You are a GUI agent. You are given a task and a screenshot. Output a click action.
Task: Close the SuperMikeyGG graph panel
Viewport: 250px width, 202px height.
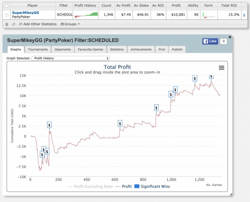(230, 37)
